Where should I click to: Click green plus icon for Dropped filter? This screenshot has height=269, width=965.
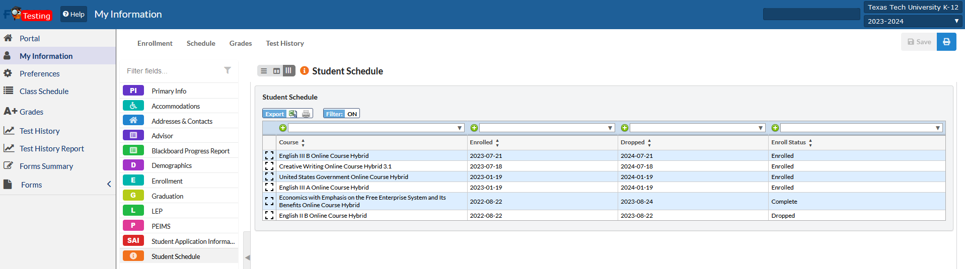click(x=625, y=128)
